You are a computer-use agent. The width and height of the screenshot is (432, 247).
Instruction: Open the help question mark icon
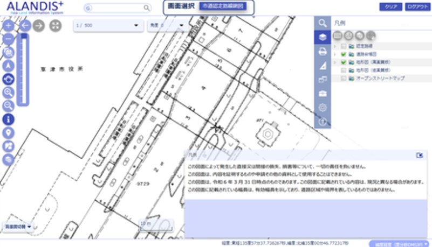(323, 122)
